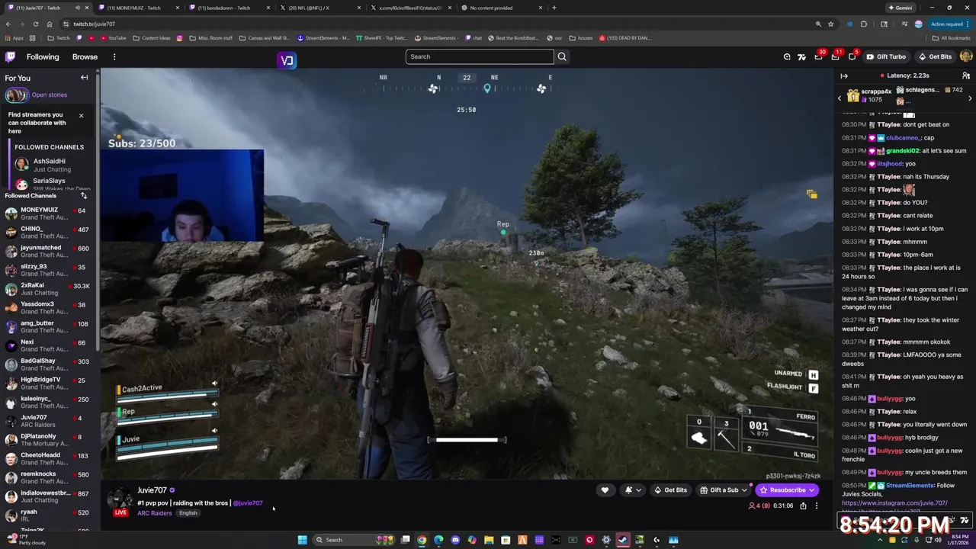976x549 pixels.
Task: Open the Instagram link in chat
Action: pos(894,503)
